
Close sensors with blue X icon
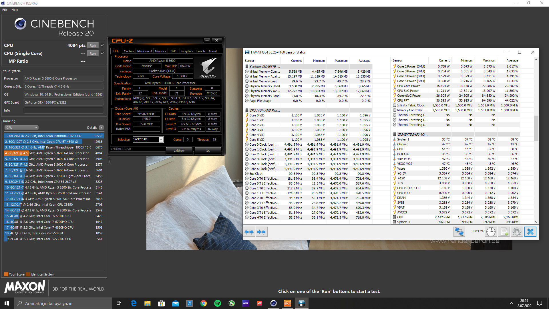click(530, 231)
